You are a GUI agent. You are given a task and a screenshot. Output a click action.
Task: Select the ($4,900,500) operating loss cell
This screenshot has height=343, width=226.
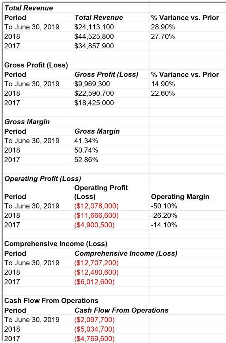coord(94,225)
